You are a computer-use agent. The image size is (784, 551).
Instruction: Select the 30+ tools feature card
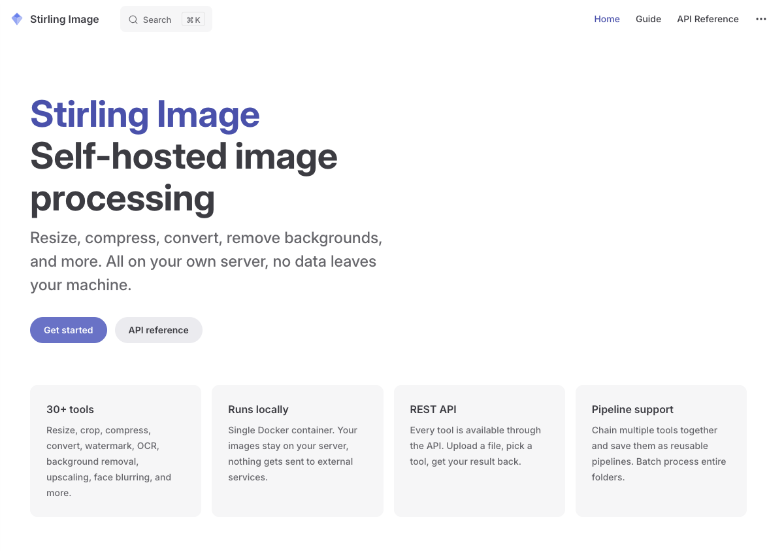pyautogui.click(x=116, y=451)
